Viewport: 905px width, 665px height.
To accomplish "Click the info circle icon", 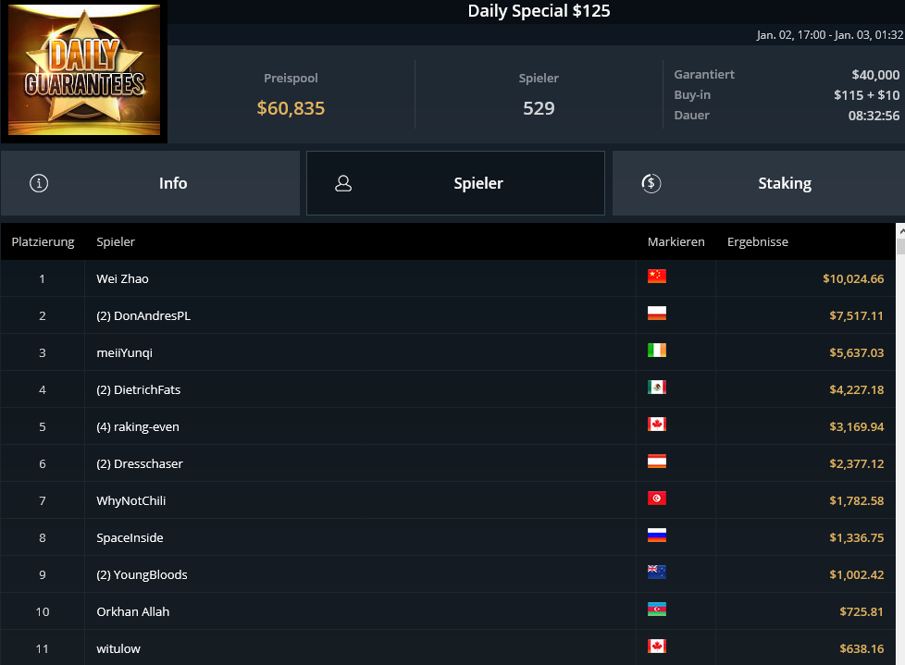I will (39, 183).
